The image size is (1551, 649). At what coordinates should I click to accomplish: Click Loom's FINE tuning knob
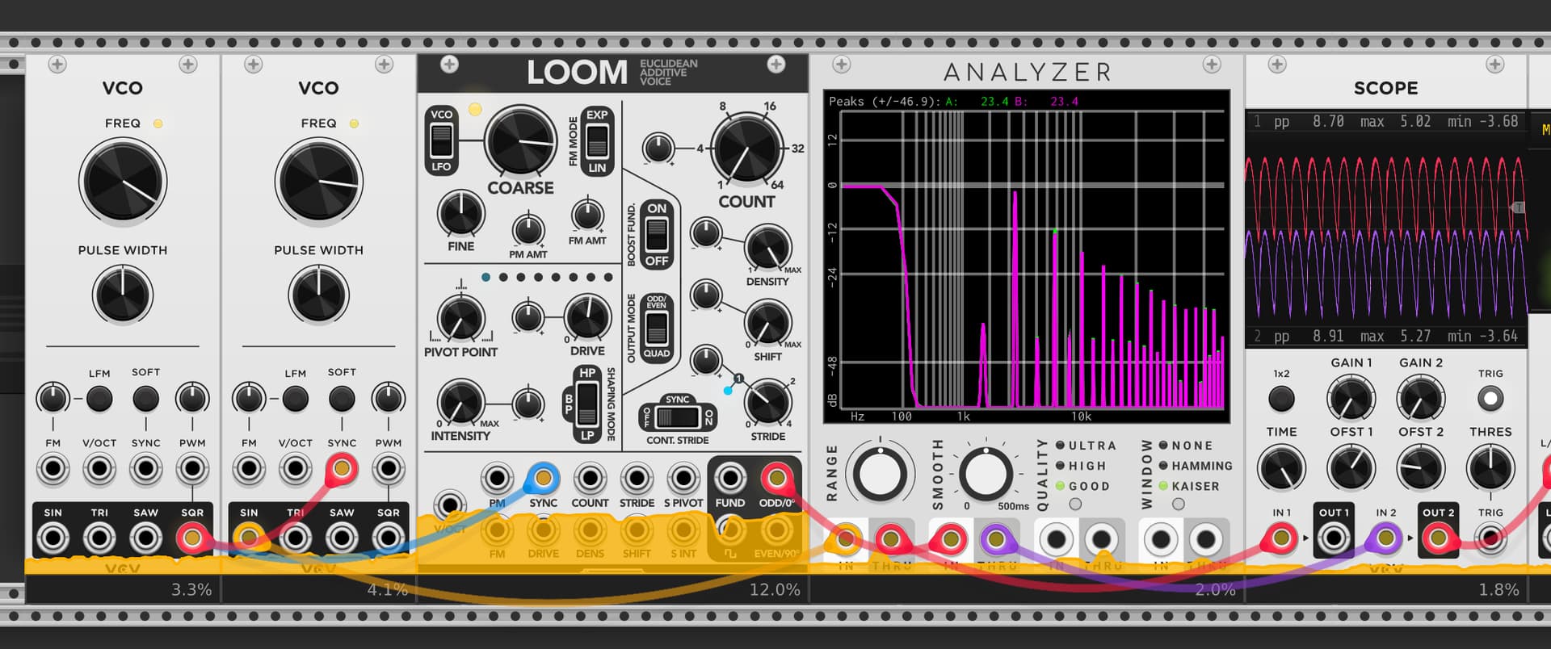click(x=460, y=214)
